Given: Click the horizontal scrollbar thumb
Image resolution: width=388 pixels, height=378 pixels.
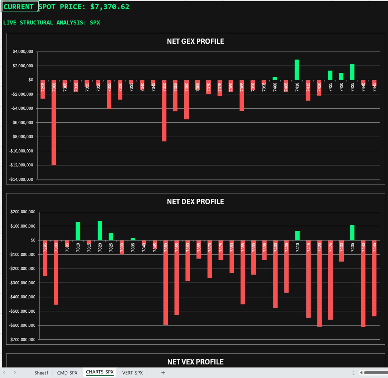Looking at the screenshot, I should 376,373.
